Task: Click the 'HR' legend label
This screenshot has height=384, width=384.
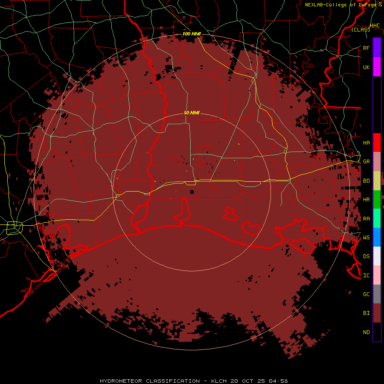Action: coord(367,200)
